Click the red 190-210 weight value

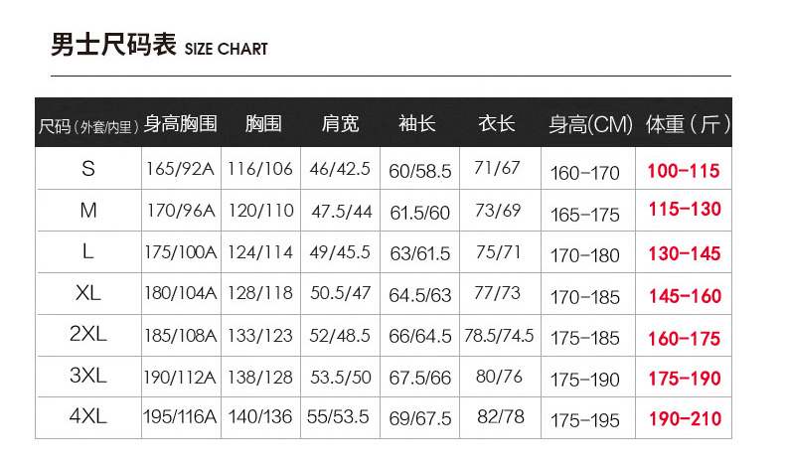click(684, 419)
